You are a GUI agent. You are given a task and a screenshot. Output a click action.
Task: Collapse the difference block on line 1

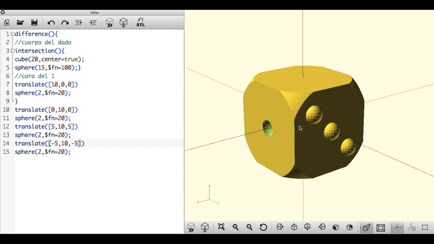pos(12,34)
